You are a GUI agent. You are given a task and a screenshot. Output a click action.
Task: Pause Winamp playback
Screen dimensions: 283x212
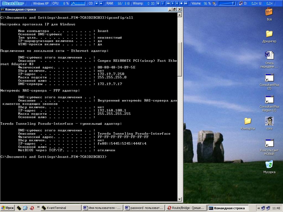(x=177, y=3)
